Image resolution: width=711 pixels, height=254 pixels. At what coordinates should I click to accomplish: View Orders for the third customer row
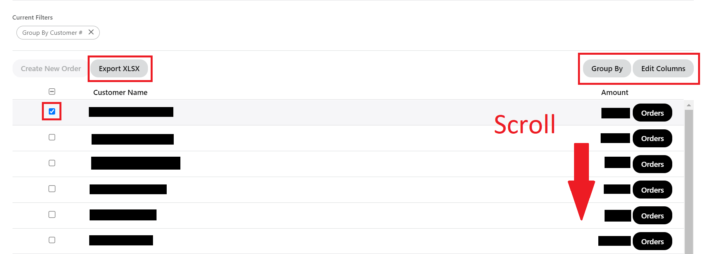652,165
